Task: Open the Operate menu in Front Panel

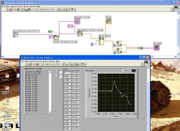Action: coord(33,61)
